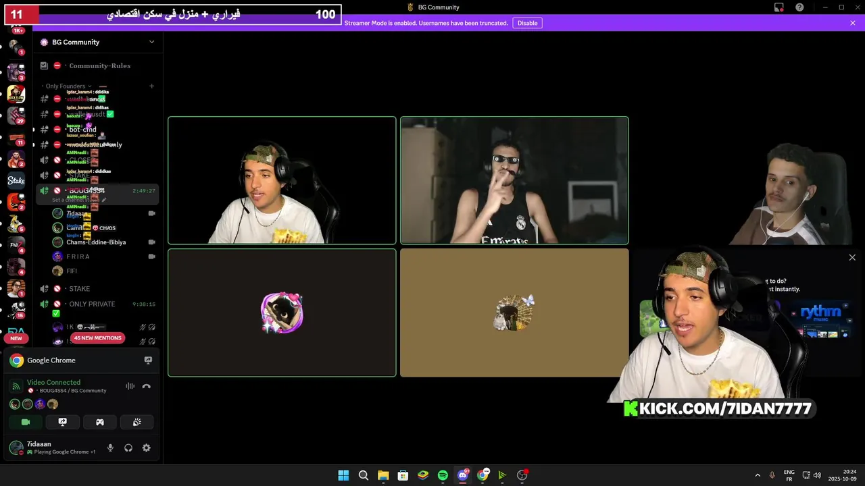The image size is (865, 486).
Task: Disconnect from the voice call
Action: tap(147, 386)
